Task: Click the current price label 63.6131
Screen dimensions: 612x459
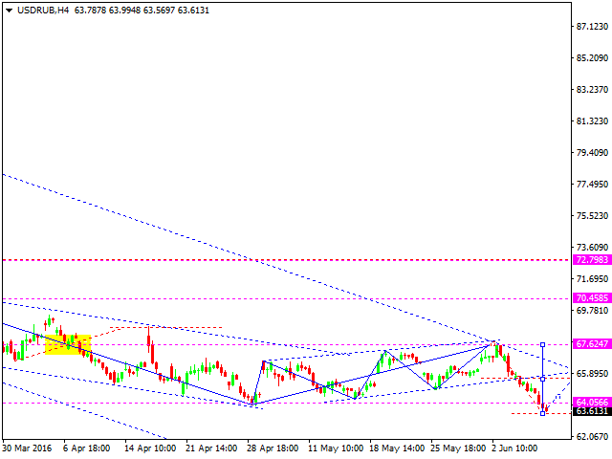Action: tap(592, 411)
